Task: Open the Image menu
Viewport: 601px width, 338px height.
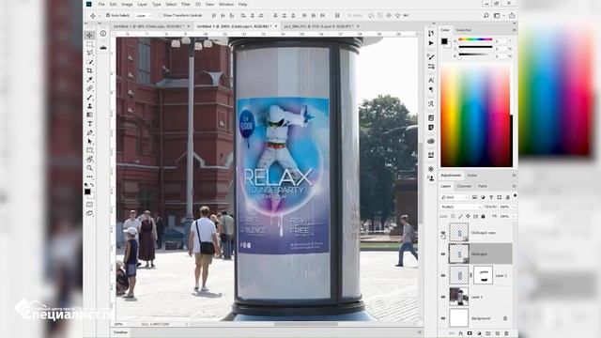Action: [127, 4]
